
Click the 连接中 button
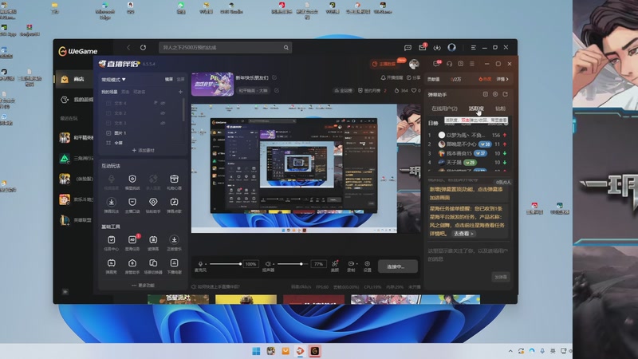tap(397, 266)
